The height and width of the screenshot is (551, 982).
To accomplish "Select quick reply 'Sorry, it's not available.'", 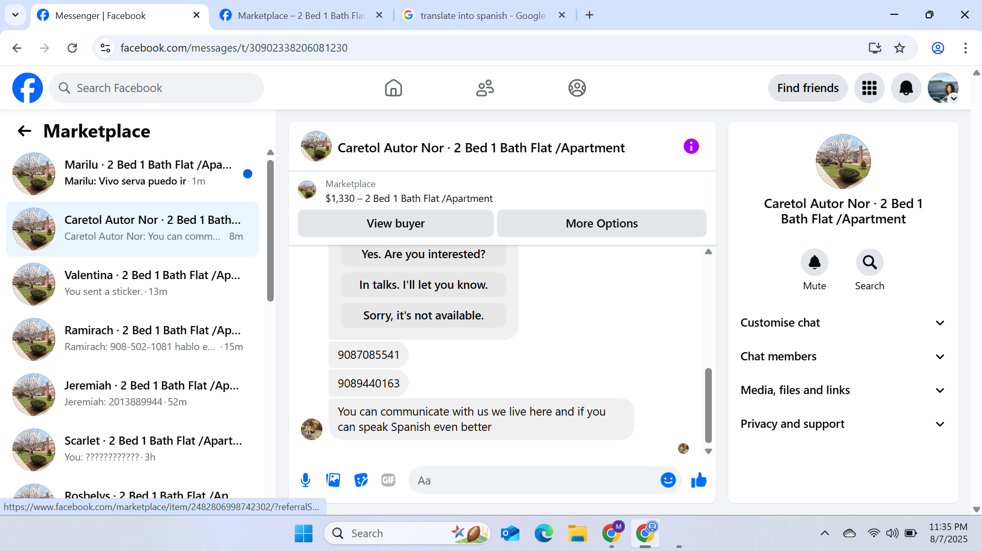I will [423, 315].
